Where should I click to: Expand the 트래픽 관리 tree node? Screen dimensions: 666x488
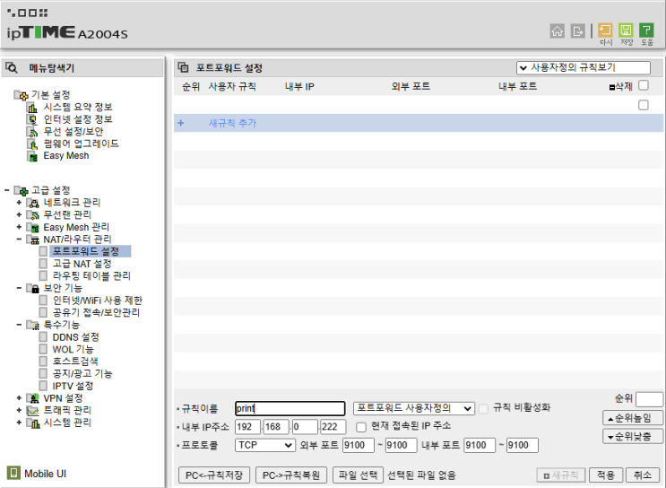tap(19, 410)
